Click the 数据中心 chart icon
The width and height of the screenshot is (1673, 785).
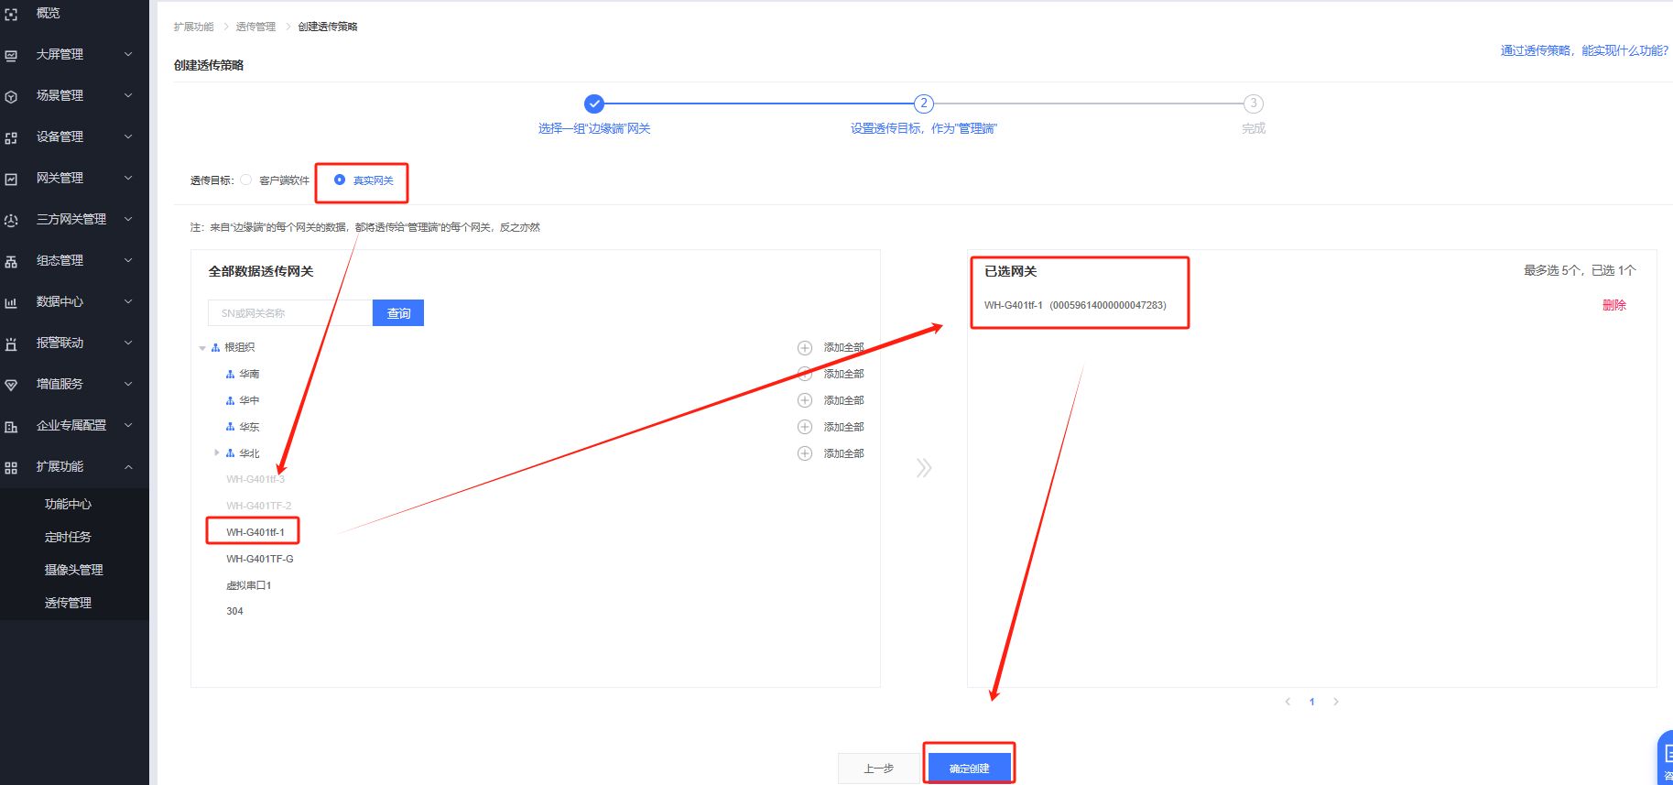tap(11, 303)
